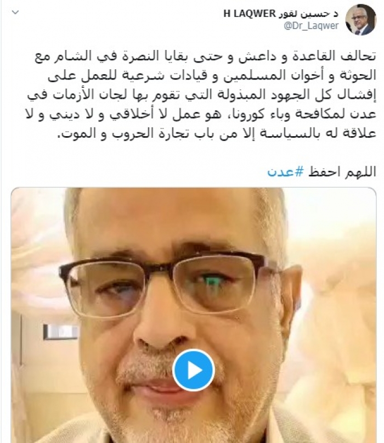Image resolution: width=384 pixels, height=443 pixels.
Task: Click the tweet line starting with تحالف القاعدة
Action: pos(205,56)
